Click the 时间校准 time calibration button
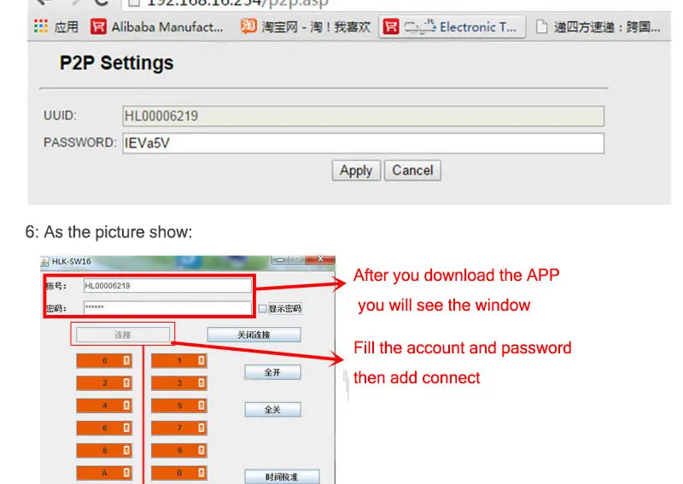The width and height of the screenshot is (683, 484). click(282, 476)
